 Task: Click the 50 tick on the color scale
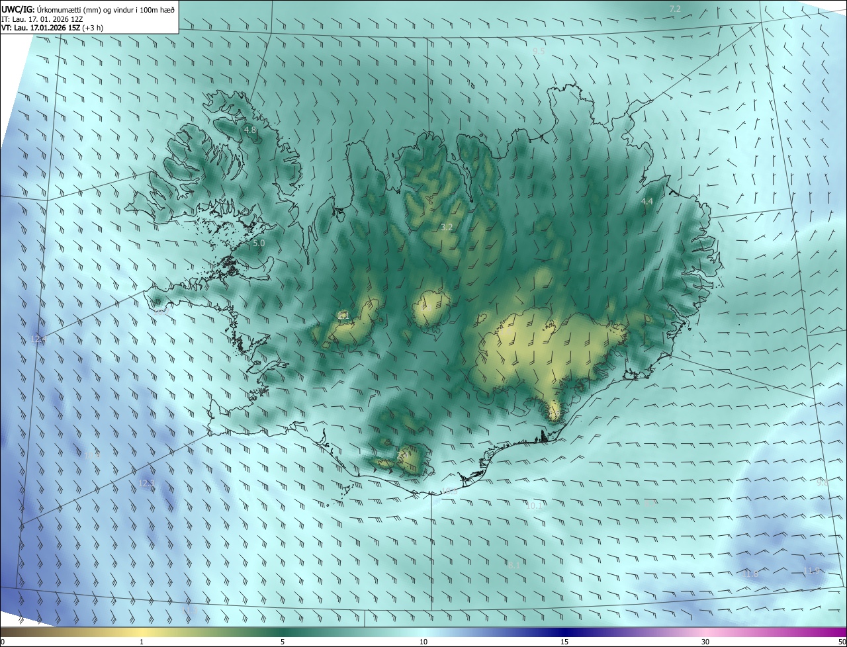(x=842, y=642)
